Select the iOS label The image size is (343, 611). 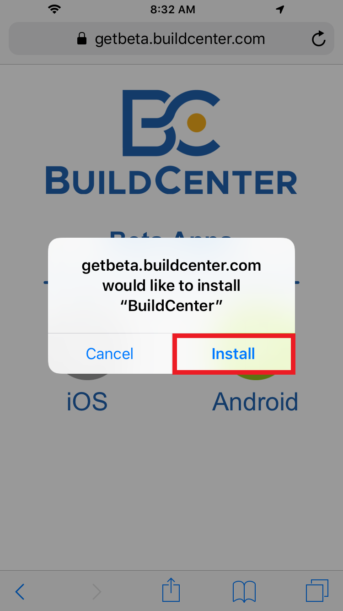point(87,401)
